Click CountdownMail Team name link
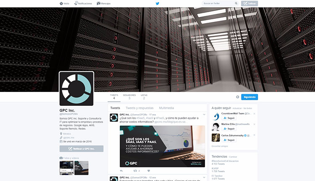This screenshot has height=181, width=315. pos(232,113)
